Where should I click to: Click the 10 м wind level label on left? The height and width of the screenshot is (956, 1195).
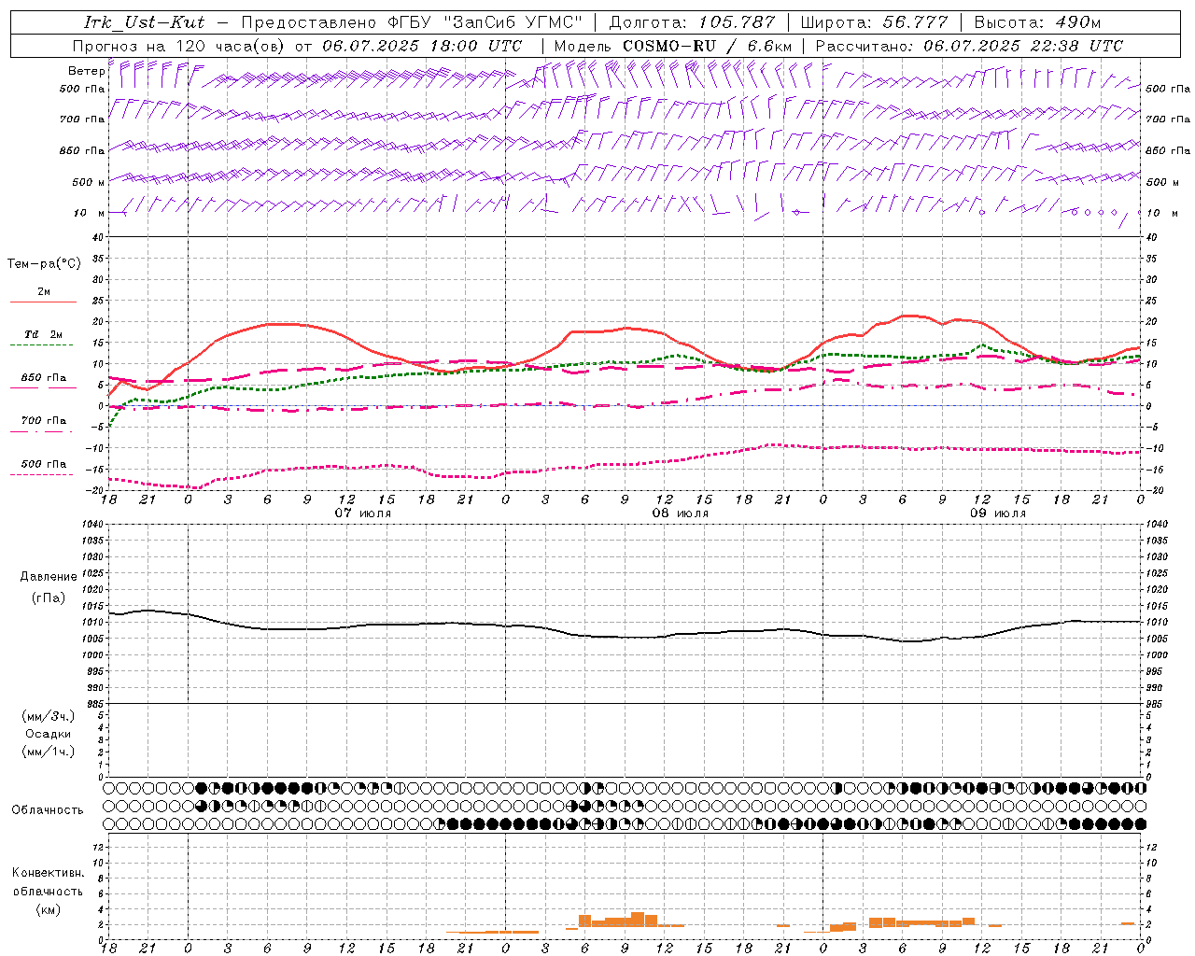90,214
